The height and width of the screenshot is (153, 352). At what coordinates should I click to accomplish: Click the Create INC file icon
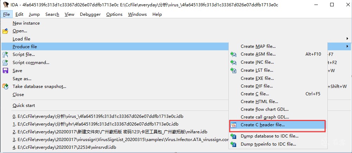tap(233, 62)
